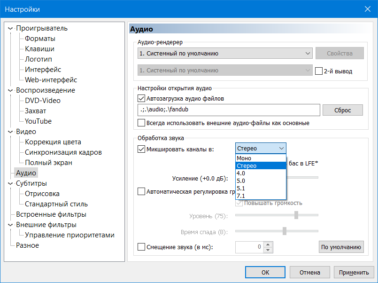Toggle always use external audio files option

(x=141, y=123)
